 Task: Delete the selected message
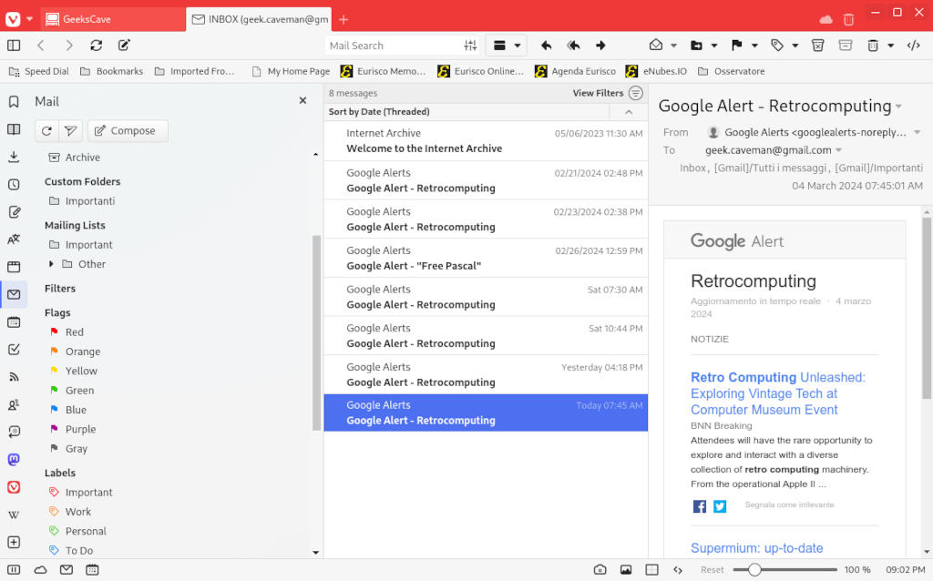[x=873, y=46]
